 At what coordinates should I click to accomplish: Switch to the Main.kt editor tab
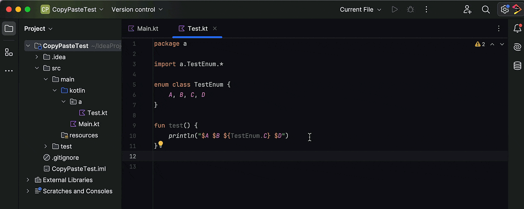pos(146,28)
